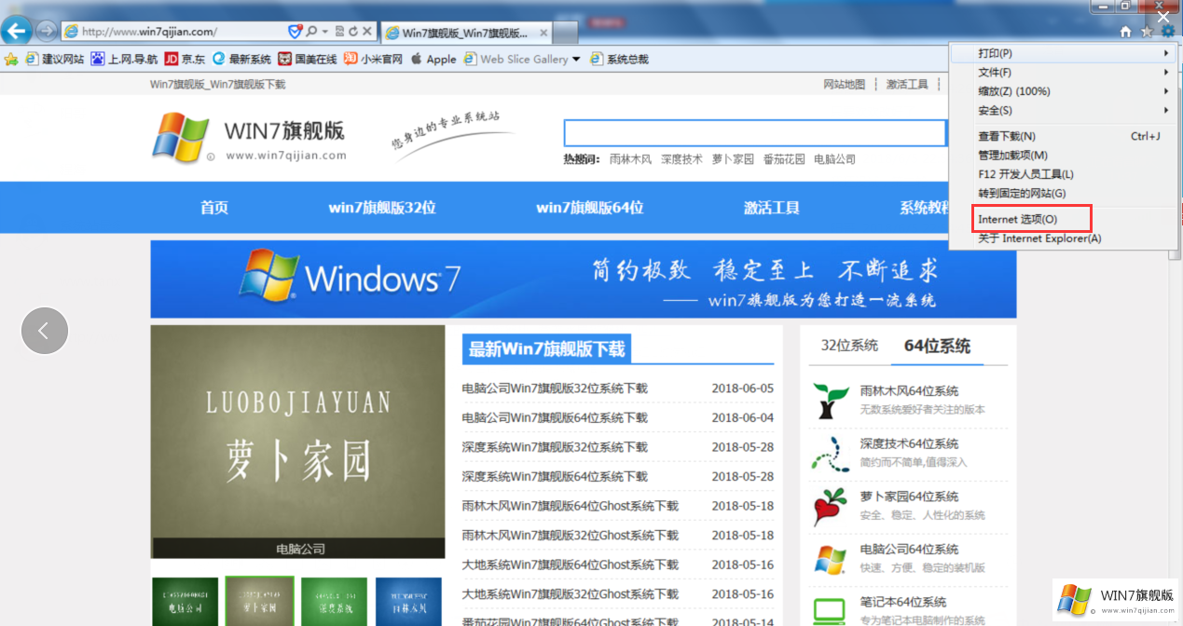Click the 深度技术64位系统 entry title
The width and height of the screenshot is (1183, 626).
pos(909,444)
